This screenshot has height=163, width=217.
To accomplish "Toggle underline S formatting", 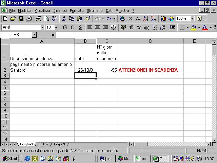I will click(80, 27).
